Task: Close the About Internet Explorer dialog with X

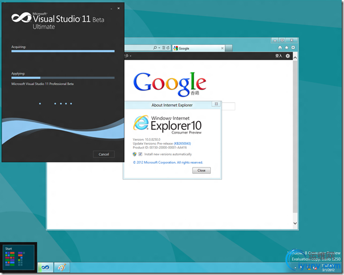Action: 216,104
